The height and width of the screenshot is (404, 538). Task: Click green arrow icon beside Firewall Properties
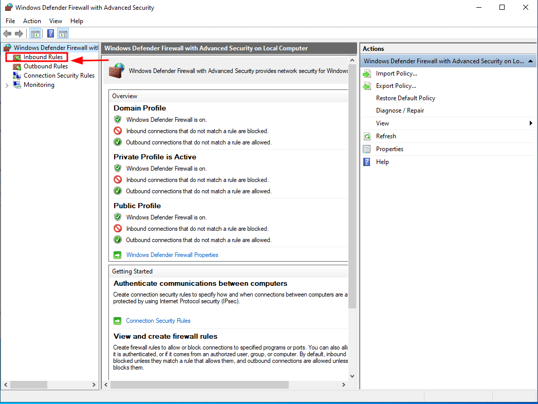[118, 255]
